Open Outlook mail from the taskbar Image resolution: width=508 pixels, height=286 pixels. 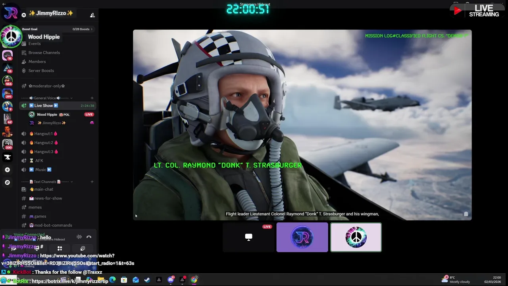click(136, 280)
